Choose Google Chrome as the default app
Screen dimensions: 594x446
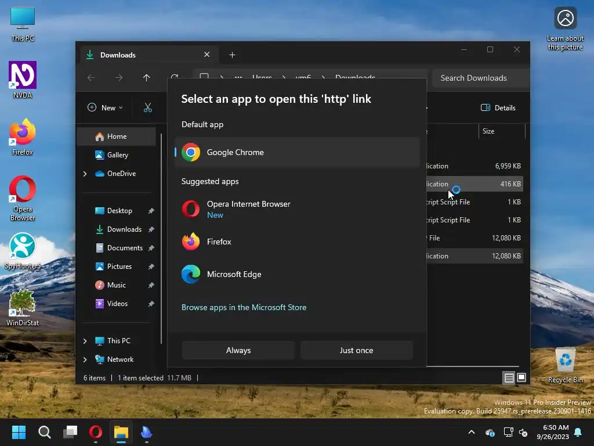(298, 152)
